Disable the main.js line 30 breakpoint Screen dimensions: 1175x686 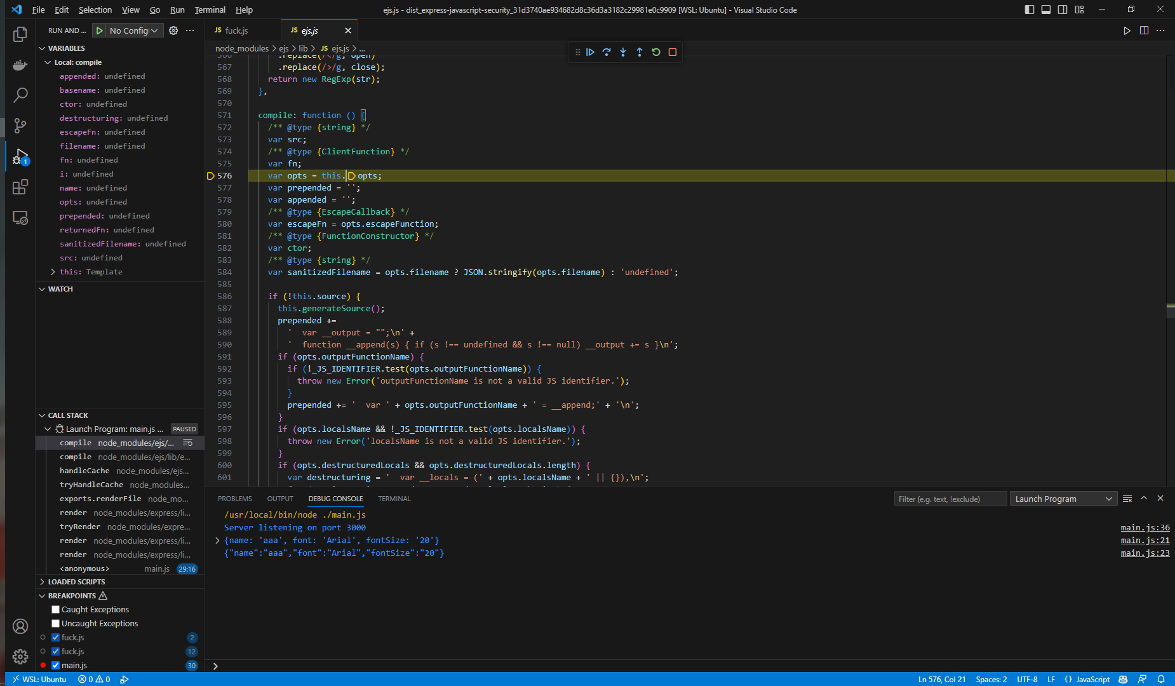(55, 666)
